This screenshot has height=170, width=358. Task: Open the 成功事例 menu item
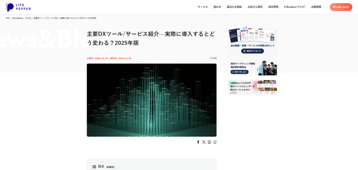point(273,7)
